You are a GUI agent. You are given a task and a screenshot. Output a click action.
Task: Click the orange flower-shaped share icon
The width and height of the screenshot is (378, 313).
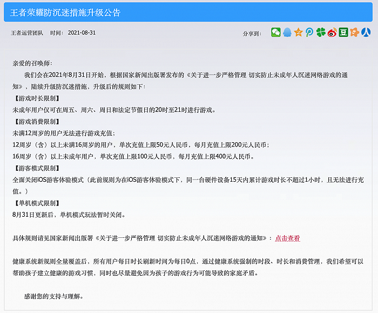[354, 32]
